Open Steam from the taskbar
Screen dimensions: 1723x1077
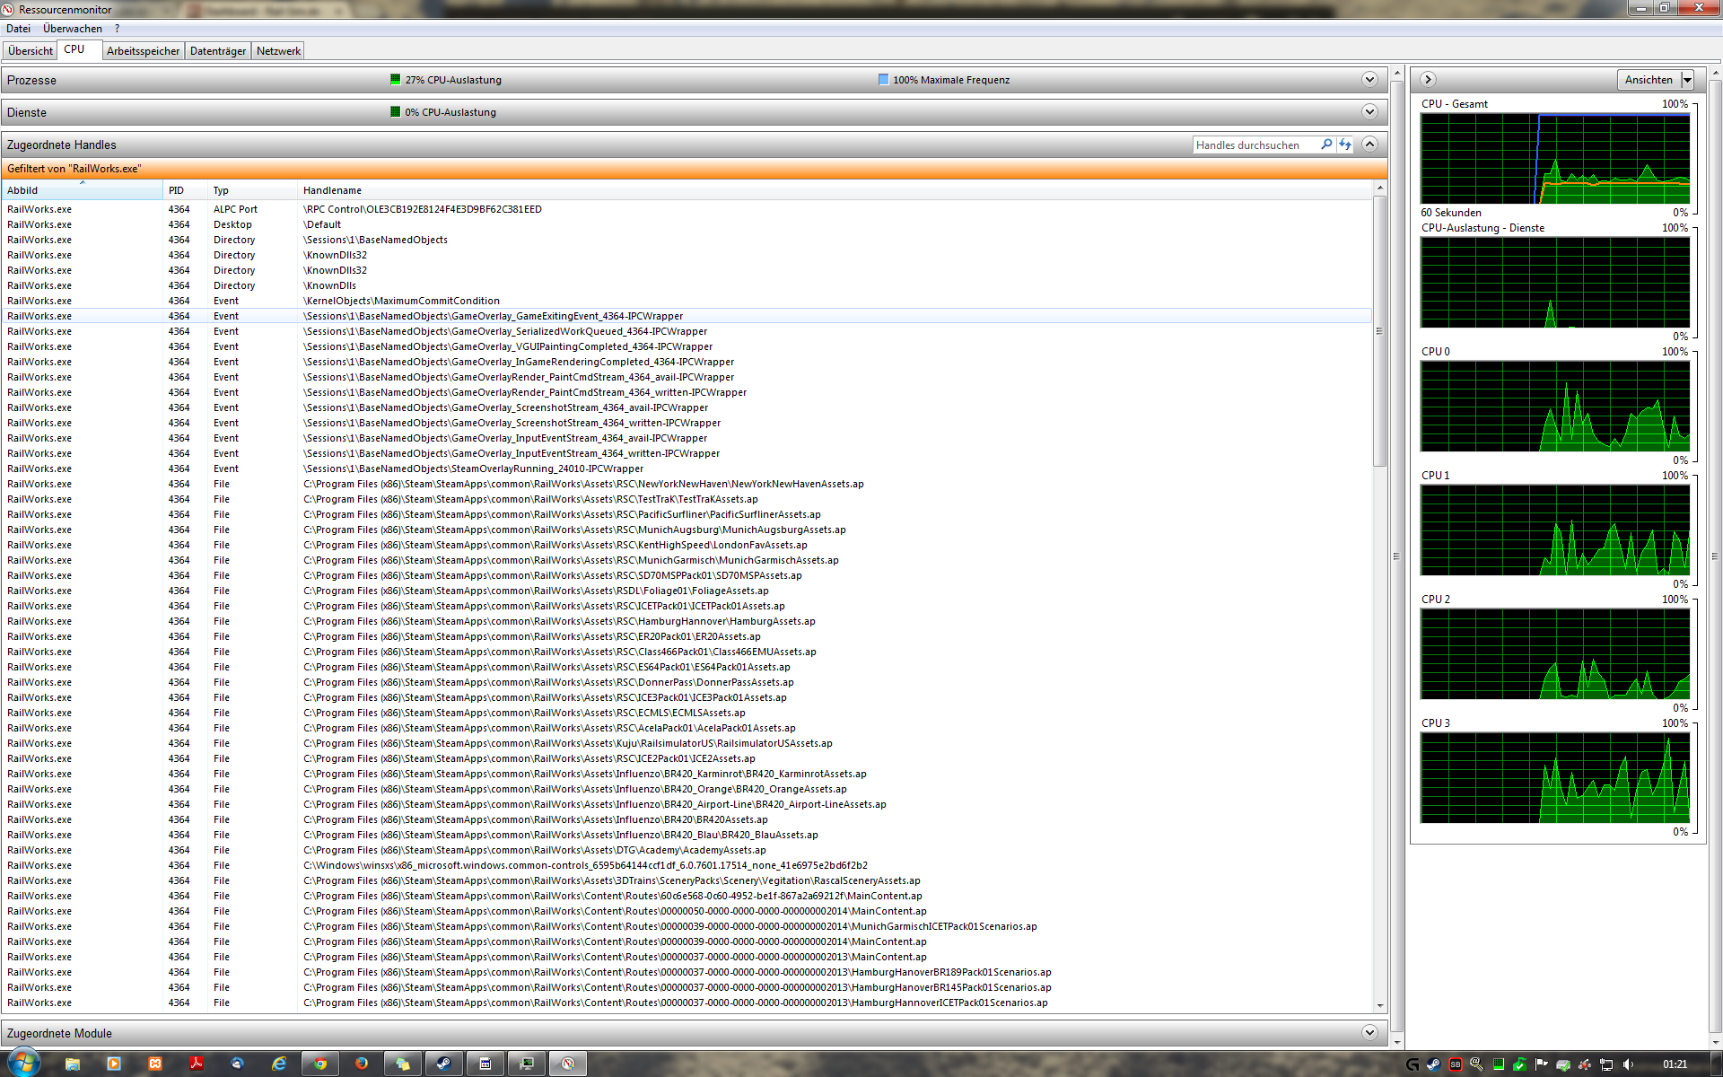click(444, 1064)
